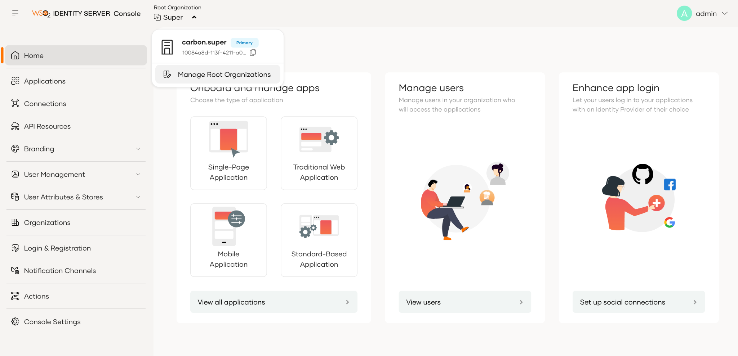Click the Primary badge label
Viewport: 738px width, 356px height.
pos(244,42)
